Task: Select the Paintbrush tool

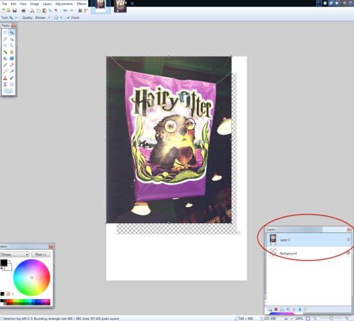Action: 5,65
